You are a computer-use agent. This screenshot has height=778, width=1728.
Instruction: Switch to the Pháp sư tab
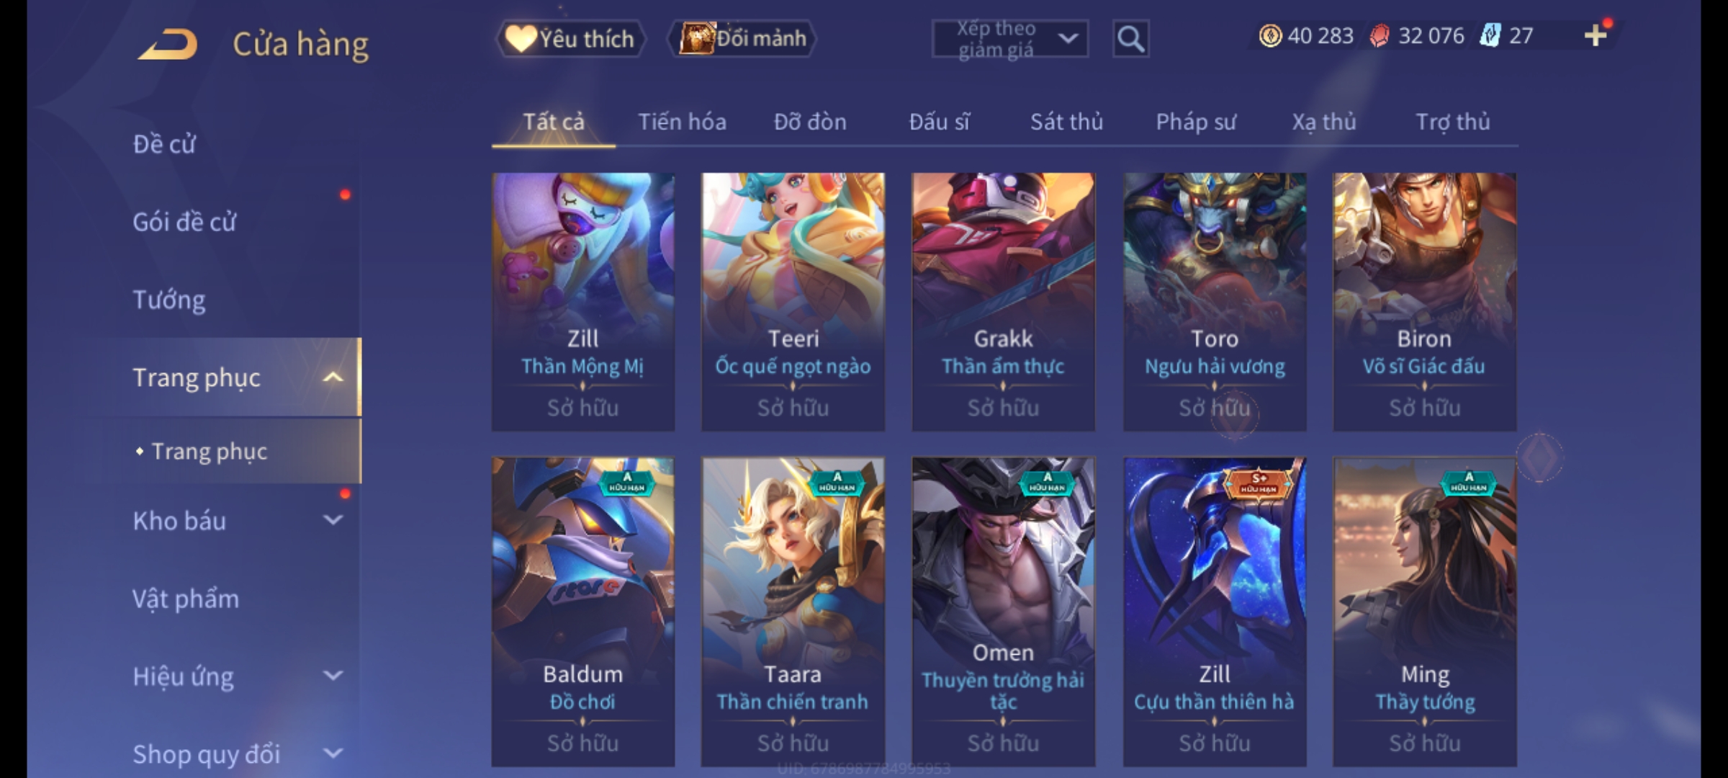coord(1195,122)
